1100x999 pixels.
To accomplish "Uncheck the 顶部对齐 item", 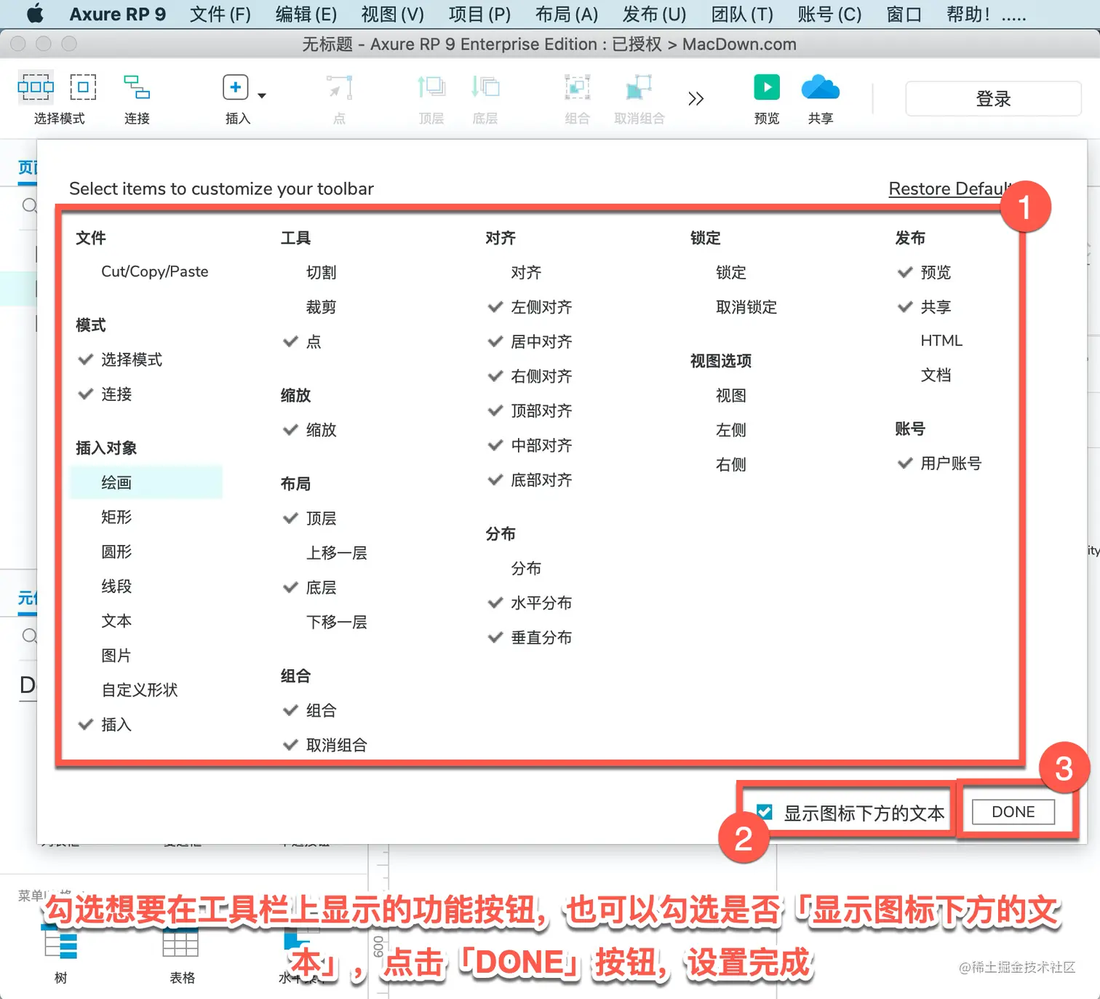I will coord(530,411).
